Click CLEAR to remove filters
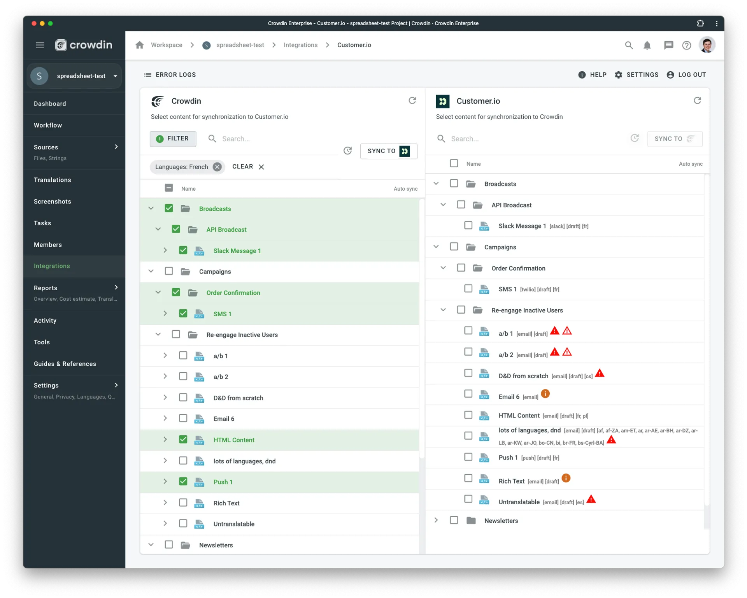Screen dimensions: 747x598 coord(248,167)
